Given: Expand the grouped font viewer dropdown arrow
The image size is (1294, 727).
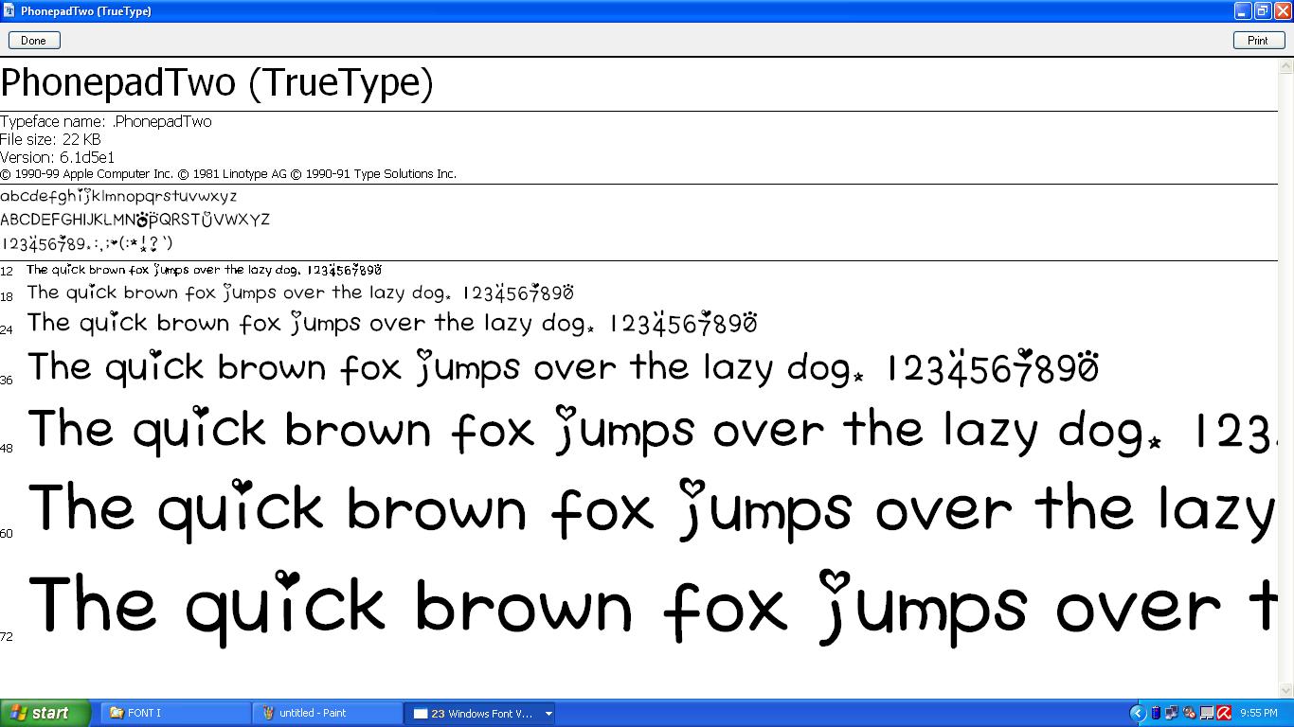Looking at the screenshot, I should pos(548,713).
